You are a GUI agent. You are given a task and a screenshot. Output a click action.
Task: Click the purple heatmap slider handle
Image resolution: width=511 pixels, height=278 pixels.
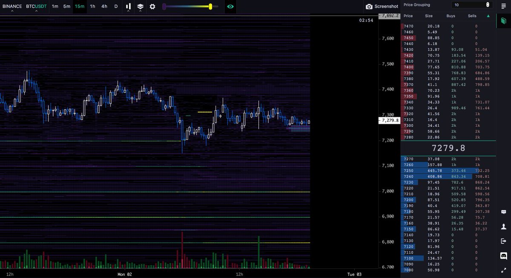pyautogui.click(x=164, y=6)
